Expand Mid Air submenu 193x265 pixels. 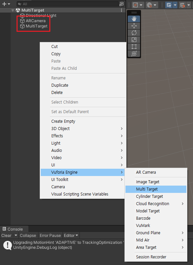coord(156,240)
